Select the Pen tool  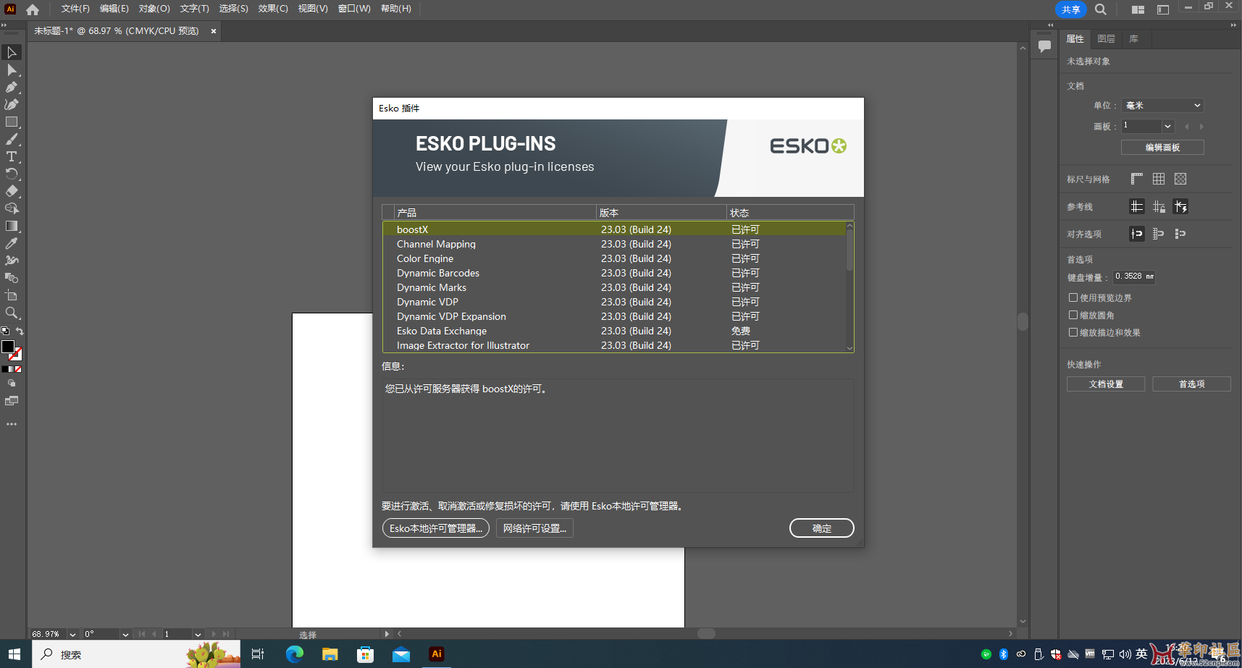coord(12,87)
